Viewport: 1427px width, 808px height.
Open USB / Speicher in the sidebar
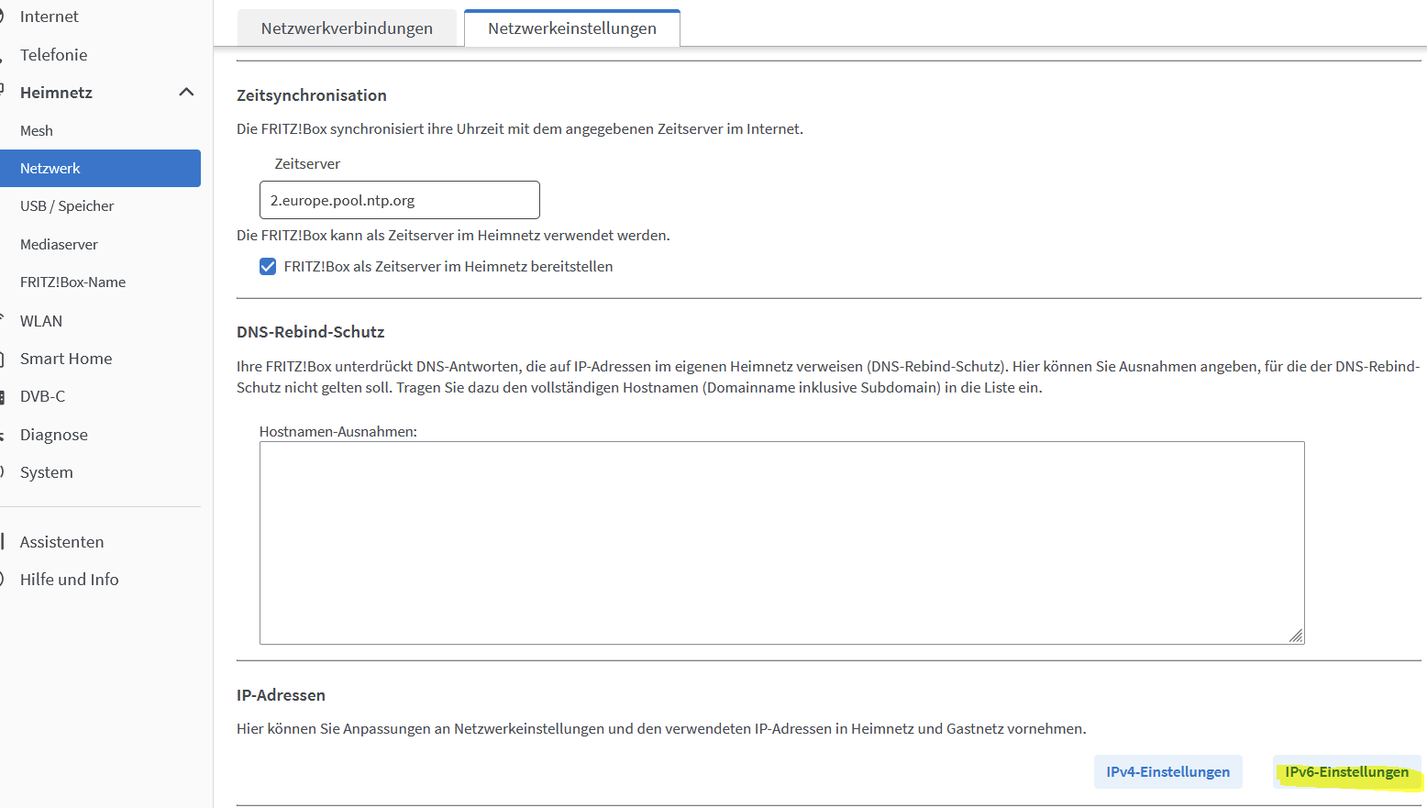pyautogui.click(x=67, y=206)
